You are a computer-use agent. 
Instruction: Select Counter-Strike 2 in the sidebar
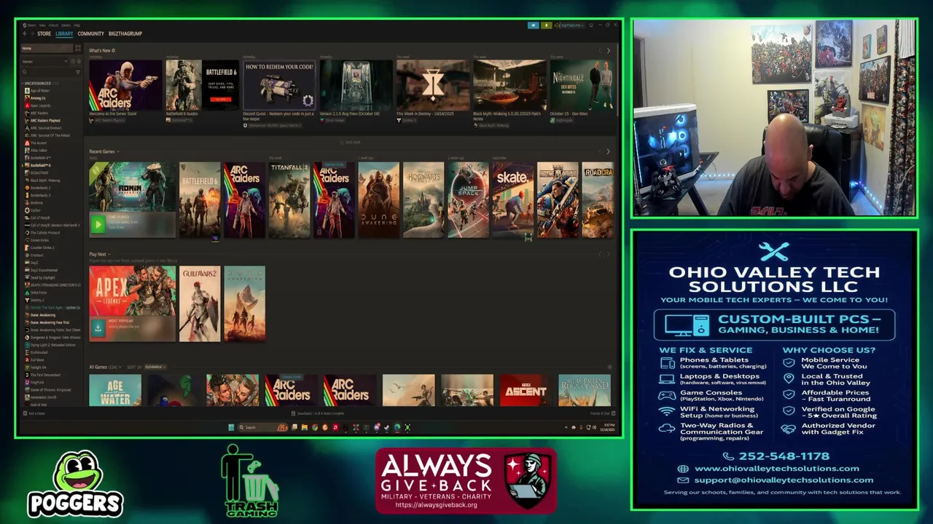click(42, 247)
